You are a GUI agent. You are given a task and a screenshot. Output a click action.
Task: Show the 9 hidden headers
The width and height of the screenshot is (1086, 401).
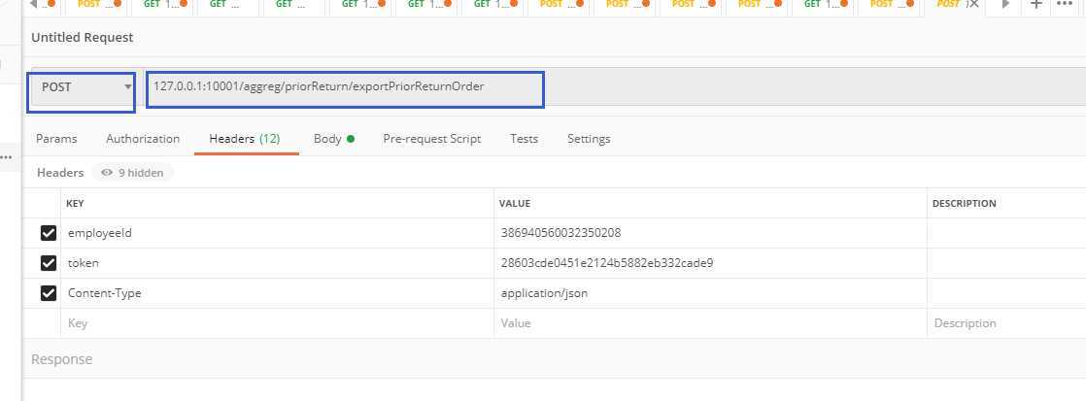(132, 173)
